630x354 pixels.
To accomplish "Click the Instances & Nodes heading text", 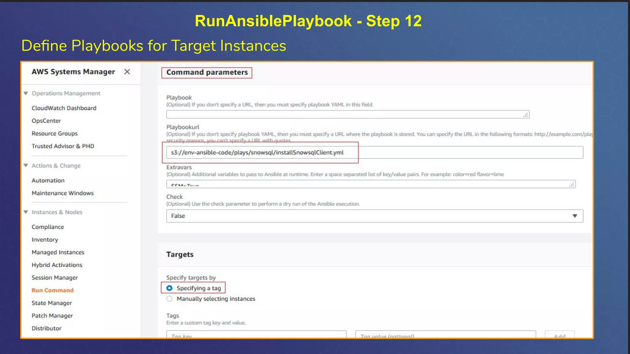I will click(x=57, y=212).
